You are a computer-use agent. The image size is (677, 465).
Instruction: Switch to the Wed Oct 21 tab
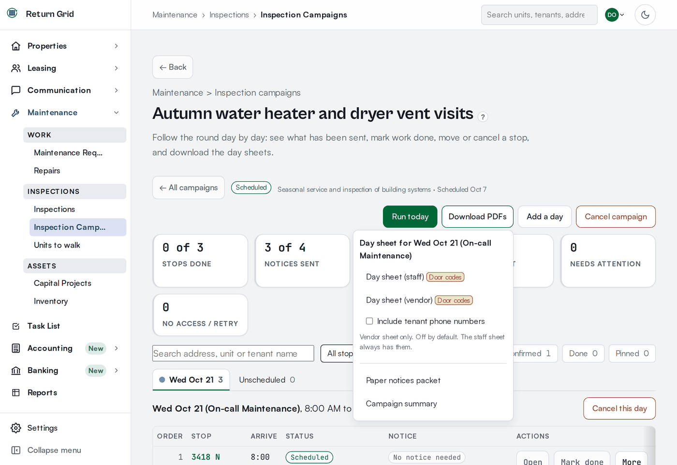point(191,380)
